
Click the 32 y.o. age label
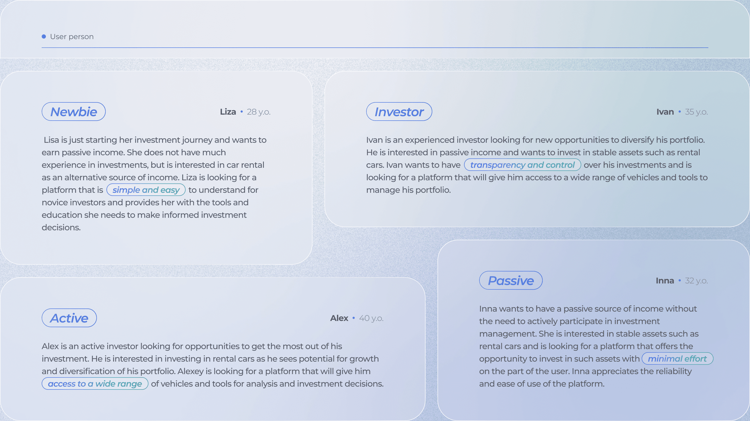click(x=696, y=281)
